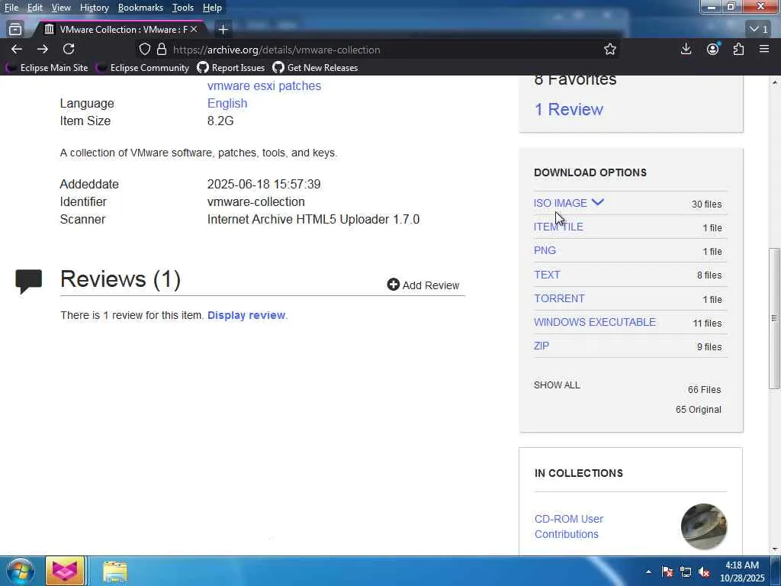The height and width of the screenshot is (586, 781).
Task: Click the 1 Review link
Action: click(568, 109)
